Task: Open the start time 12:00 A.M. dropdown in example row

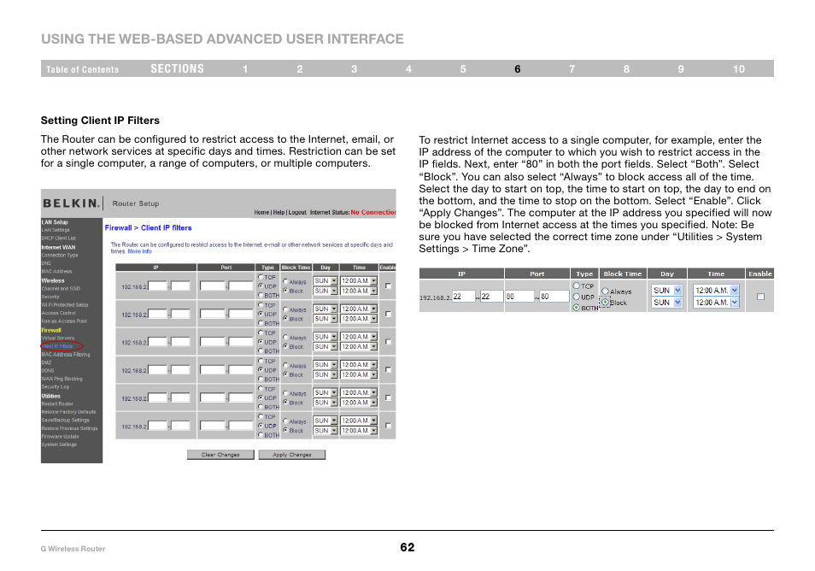Action: click(716, 290)
